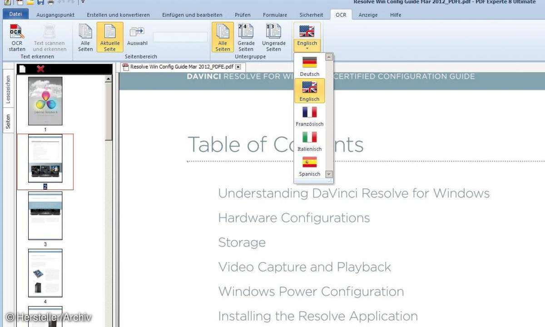Select Gerade Seiten subgroup icon
The width and height of the screenshot is (545, 327).
[246, 38]
